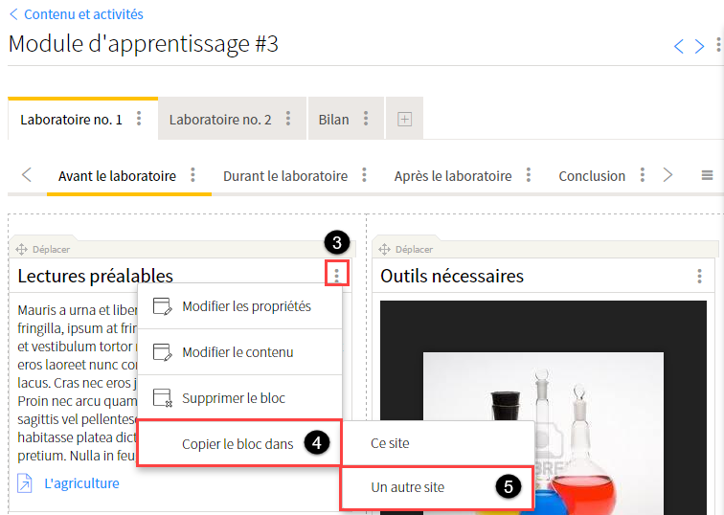Screen dimensions: 724x515
Task: Add a new tab with plus icon
Action: (x=404, y=119)
